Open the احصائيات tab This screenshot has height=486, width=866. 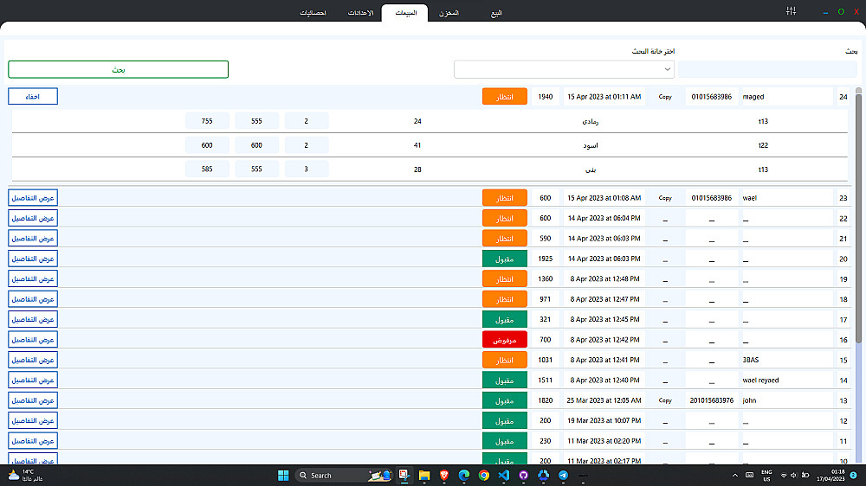(313, 13)
